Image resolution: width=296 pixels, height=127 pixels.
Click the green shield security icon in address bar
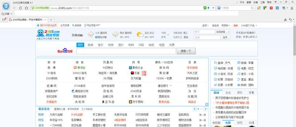[205, 8]
